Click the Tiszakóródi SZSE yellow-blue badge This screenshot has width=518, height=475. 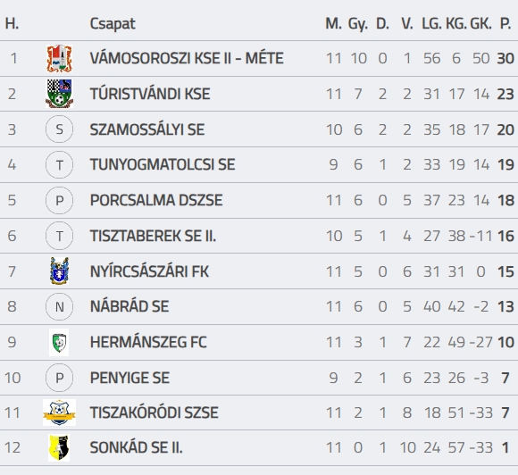(59, 412)
